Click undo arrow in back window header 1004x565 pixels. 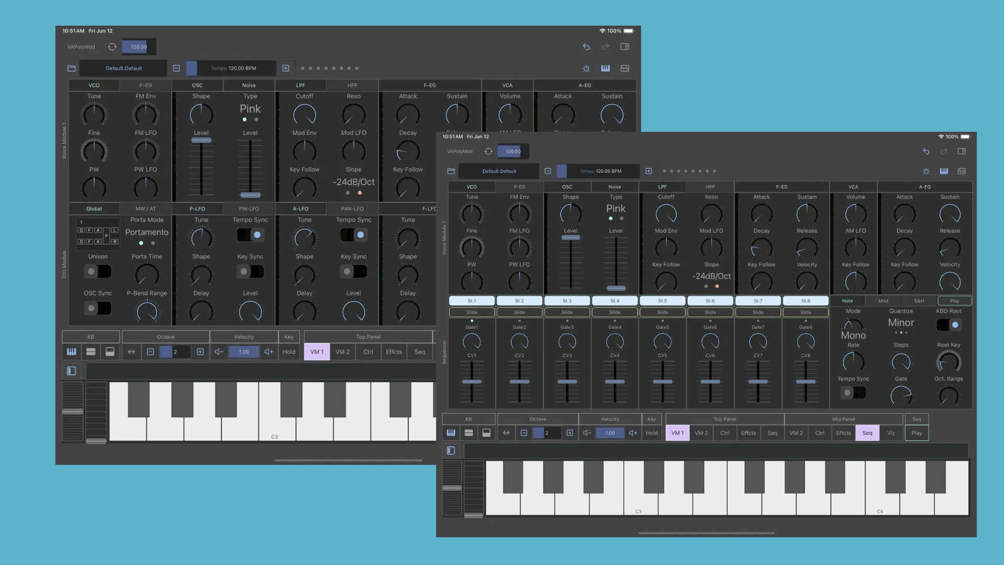[586, 47]
